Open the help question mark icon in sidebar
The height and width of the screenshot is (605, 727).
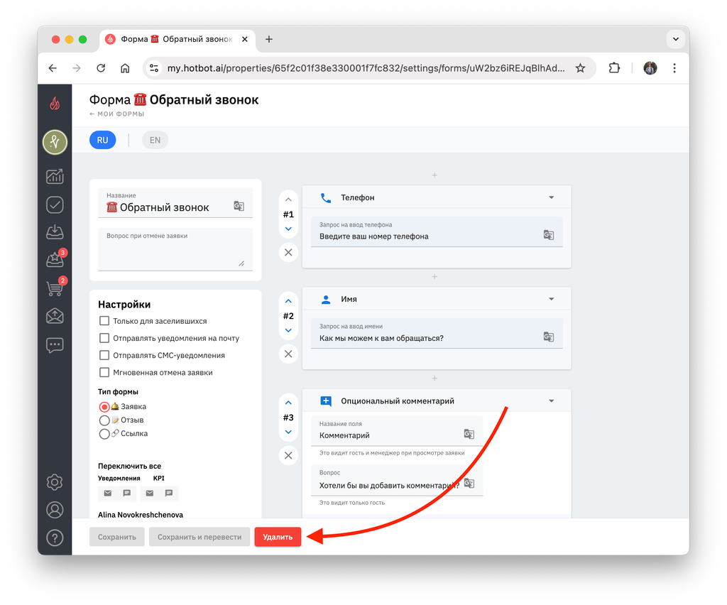(55, 538)
